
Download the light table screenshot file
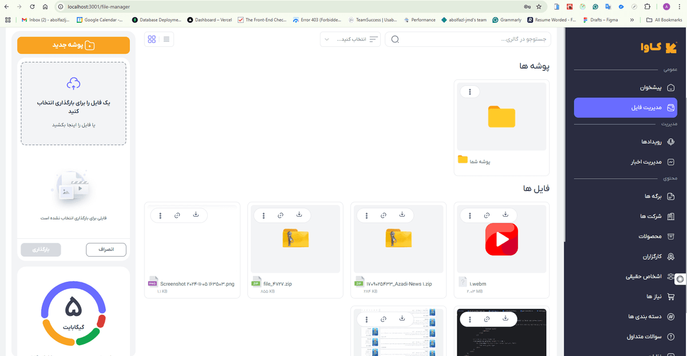coord(402,318)
